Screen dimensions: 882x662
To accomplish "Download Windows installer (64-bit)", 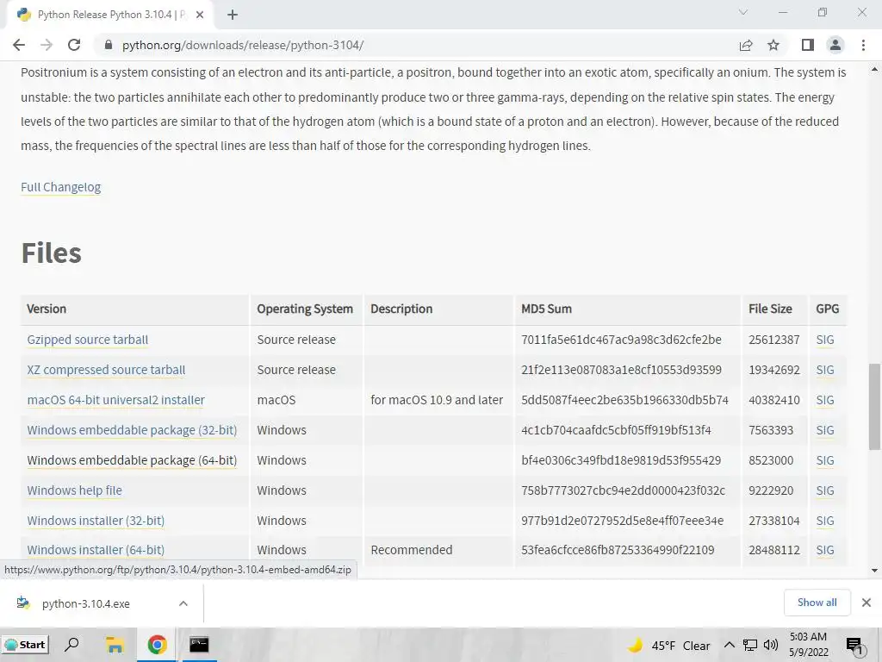I will point(96,550).
